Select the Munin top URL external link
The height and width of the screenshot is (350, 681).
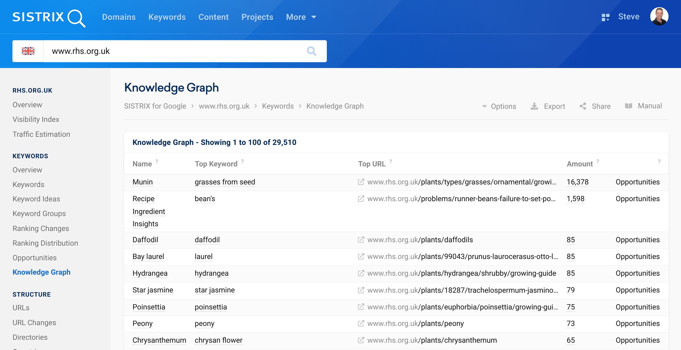[361, 182]
